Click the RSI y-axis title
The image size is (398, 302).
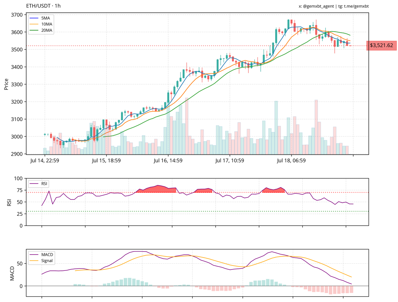pos(9,202)
